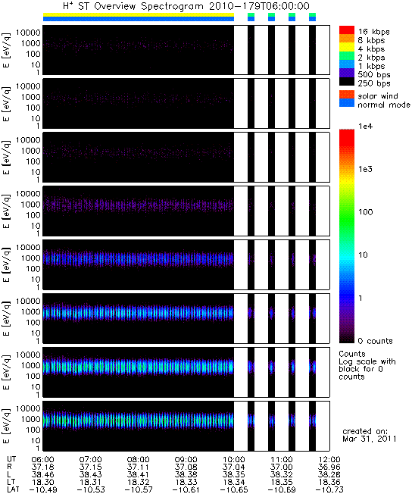Click the long yellow telemetry rate bar
This screenshot has width=412, height=494.
[139, 14]
